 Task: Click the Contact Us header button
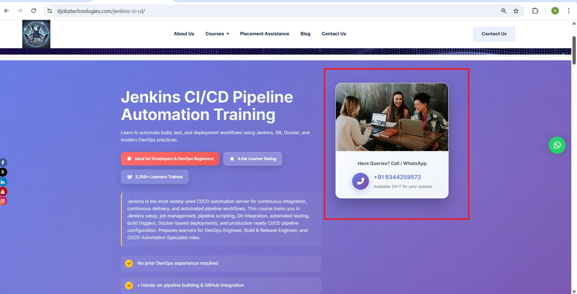(494, 34)
